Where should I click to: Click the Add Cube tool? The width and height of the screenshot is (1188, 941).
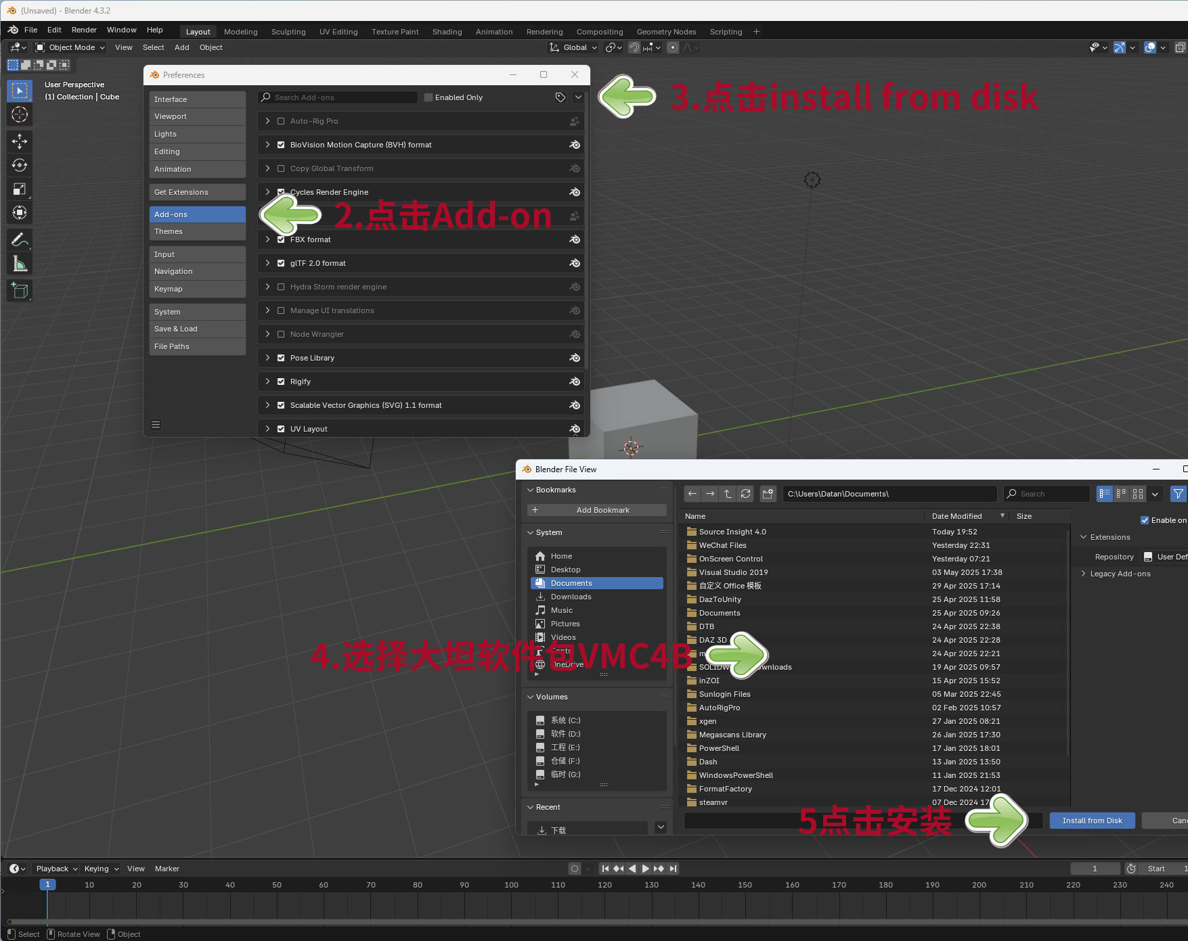click(x=20, y=291)
